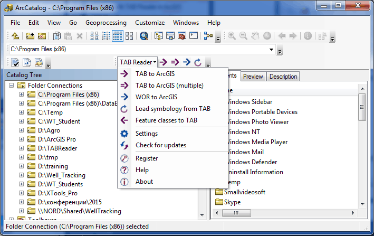Screen dimensions: 374x236
Task: Click the contents vertical scrollbar thumb
Action: (362, 107)
